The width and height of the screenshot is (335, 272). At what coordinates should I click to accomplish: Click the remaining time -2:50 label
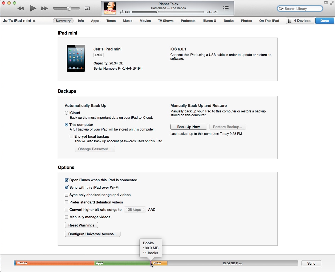(x=209, y=12)
